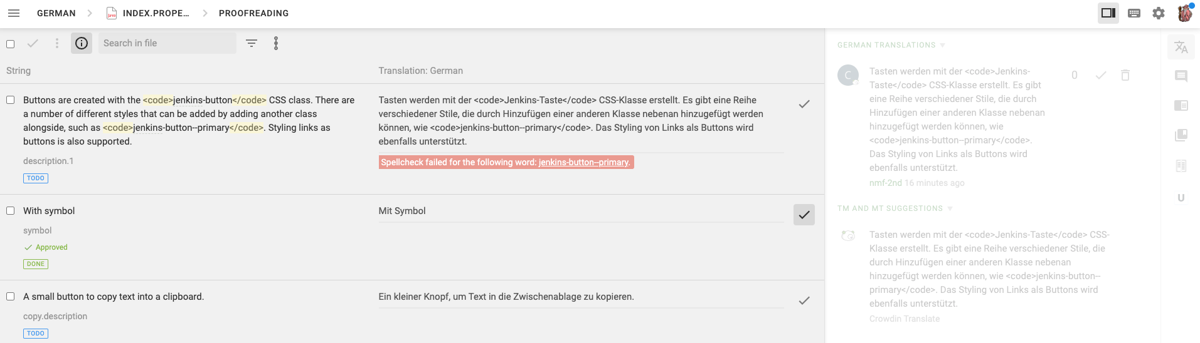Toggle the string info icon
Viewport: 1200px width, 343px height.
tap(82, 43)
